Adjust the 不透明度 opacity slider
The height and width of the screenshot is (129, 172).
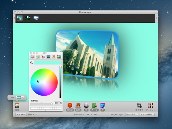click(42, 104)
